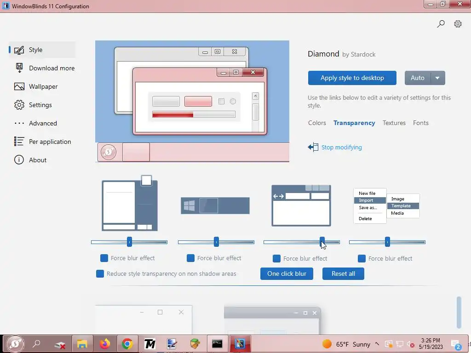Open the gear options in top-right corner
The height and width of the screenshot is (353, 471).
458,24
